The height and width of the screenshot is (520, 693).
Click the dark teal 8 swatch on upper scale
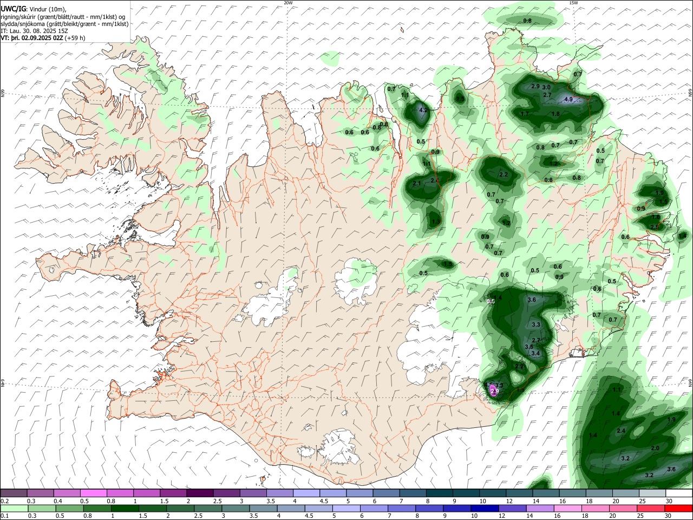click(440, 493)
